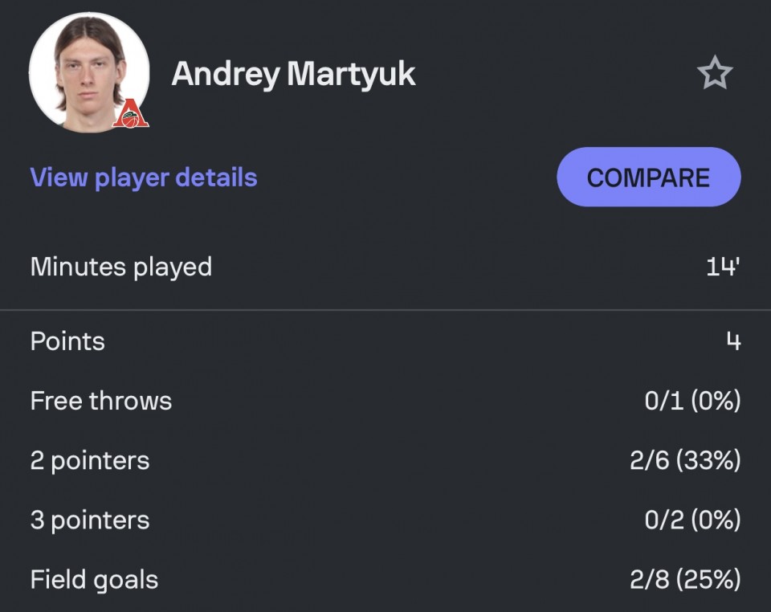The height and width of the screenshot is (612, 771).
Task: Tap the favorite star icon
Action: point(715,73)
